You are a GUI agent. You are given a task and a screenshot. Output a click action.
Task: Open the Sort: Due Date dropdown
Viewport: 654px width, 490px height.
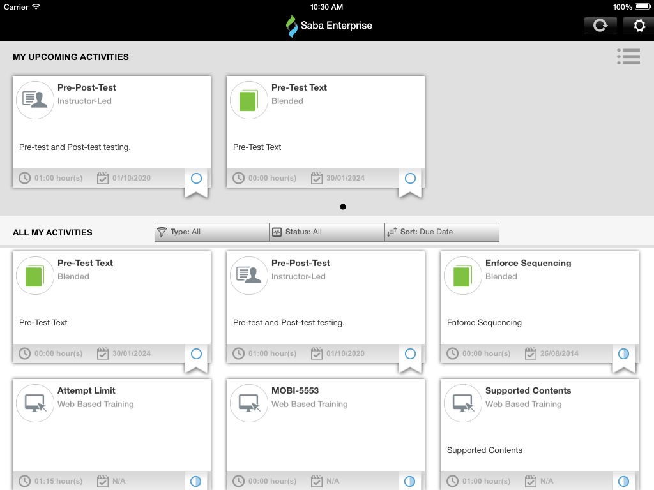point(442,232)
